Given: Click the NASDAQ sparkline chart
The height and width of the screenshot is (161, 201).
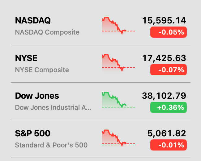Looking at the screenshot, I should tap(118, 26).
